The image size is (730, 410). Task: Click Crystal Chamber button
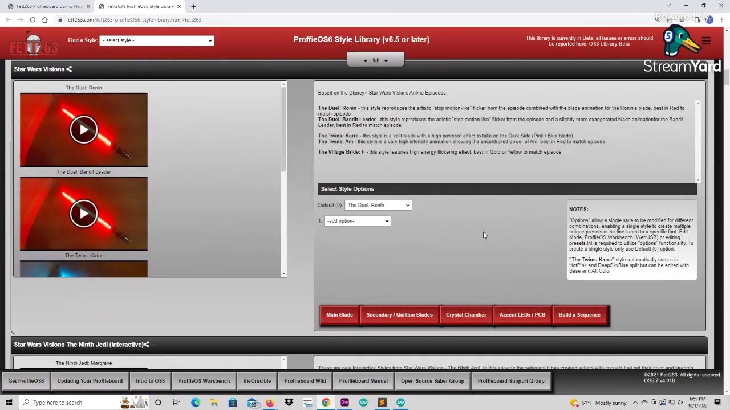click(466, 315)
